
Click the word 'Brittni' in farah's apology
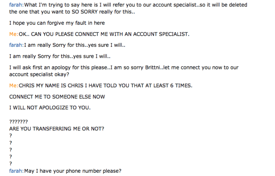152,68
